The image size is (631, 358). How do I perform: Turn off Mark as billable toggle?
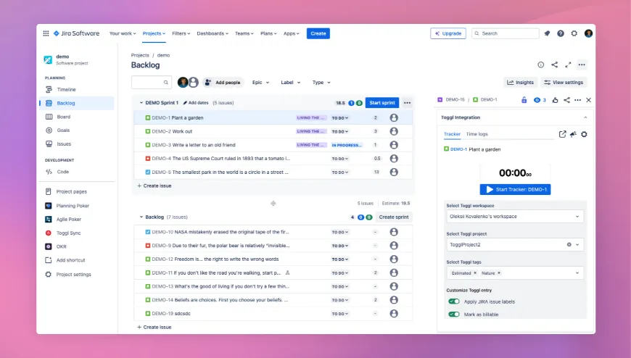pos(454,315)
